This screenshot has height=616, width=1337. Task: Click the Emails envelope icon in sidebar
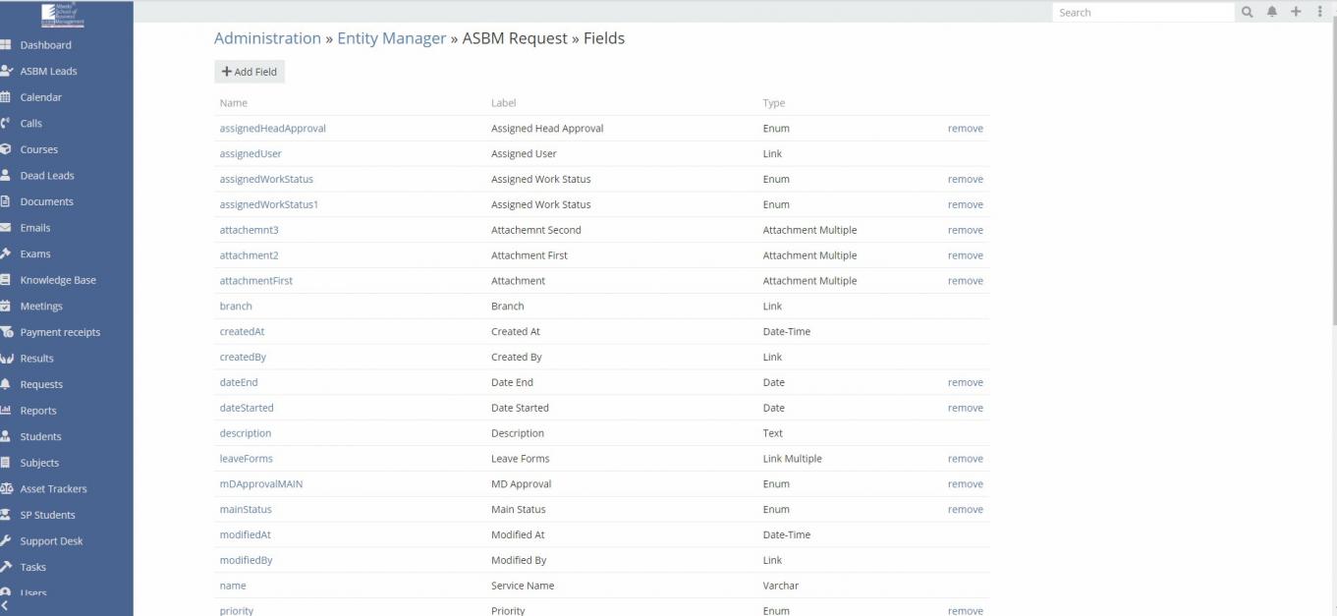point(6,228)
